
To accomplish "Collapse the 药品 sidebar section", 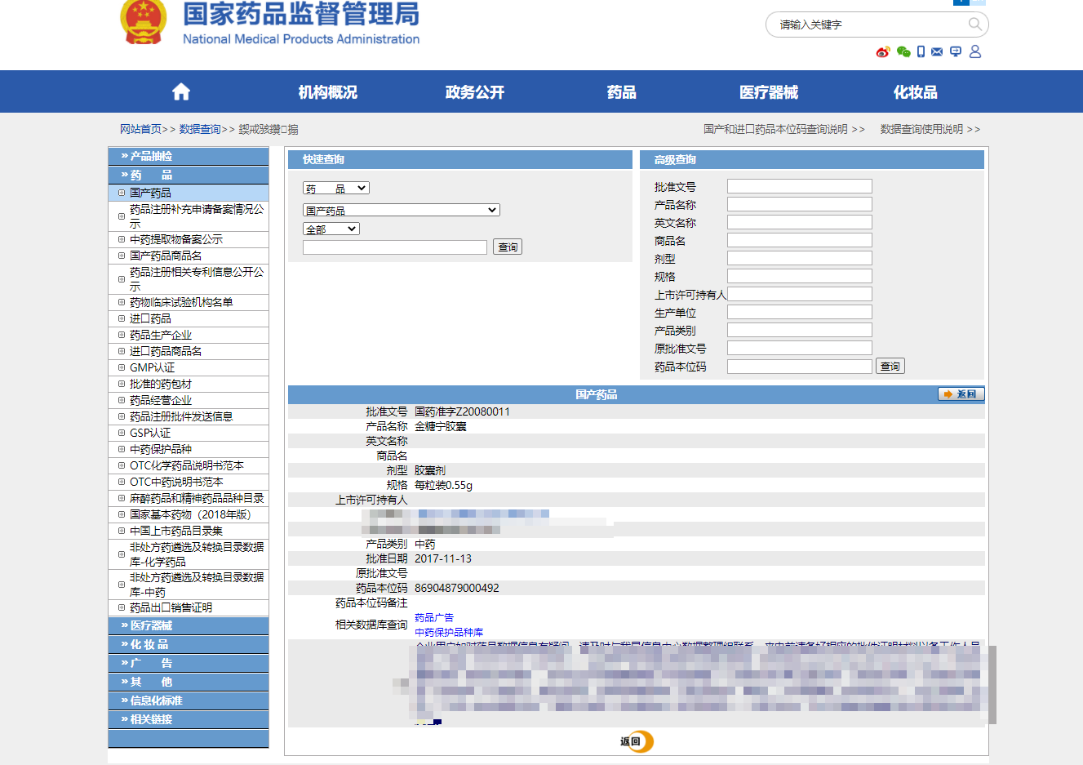I will [x=189, y=174].
